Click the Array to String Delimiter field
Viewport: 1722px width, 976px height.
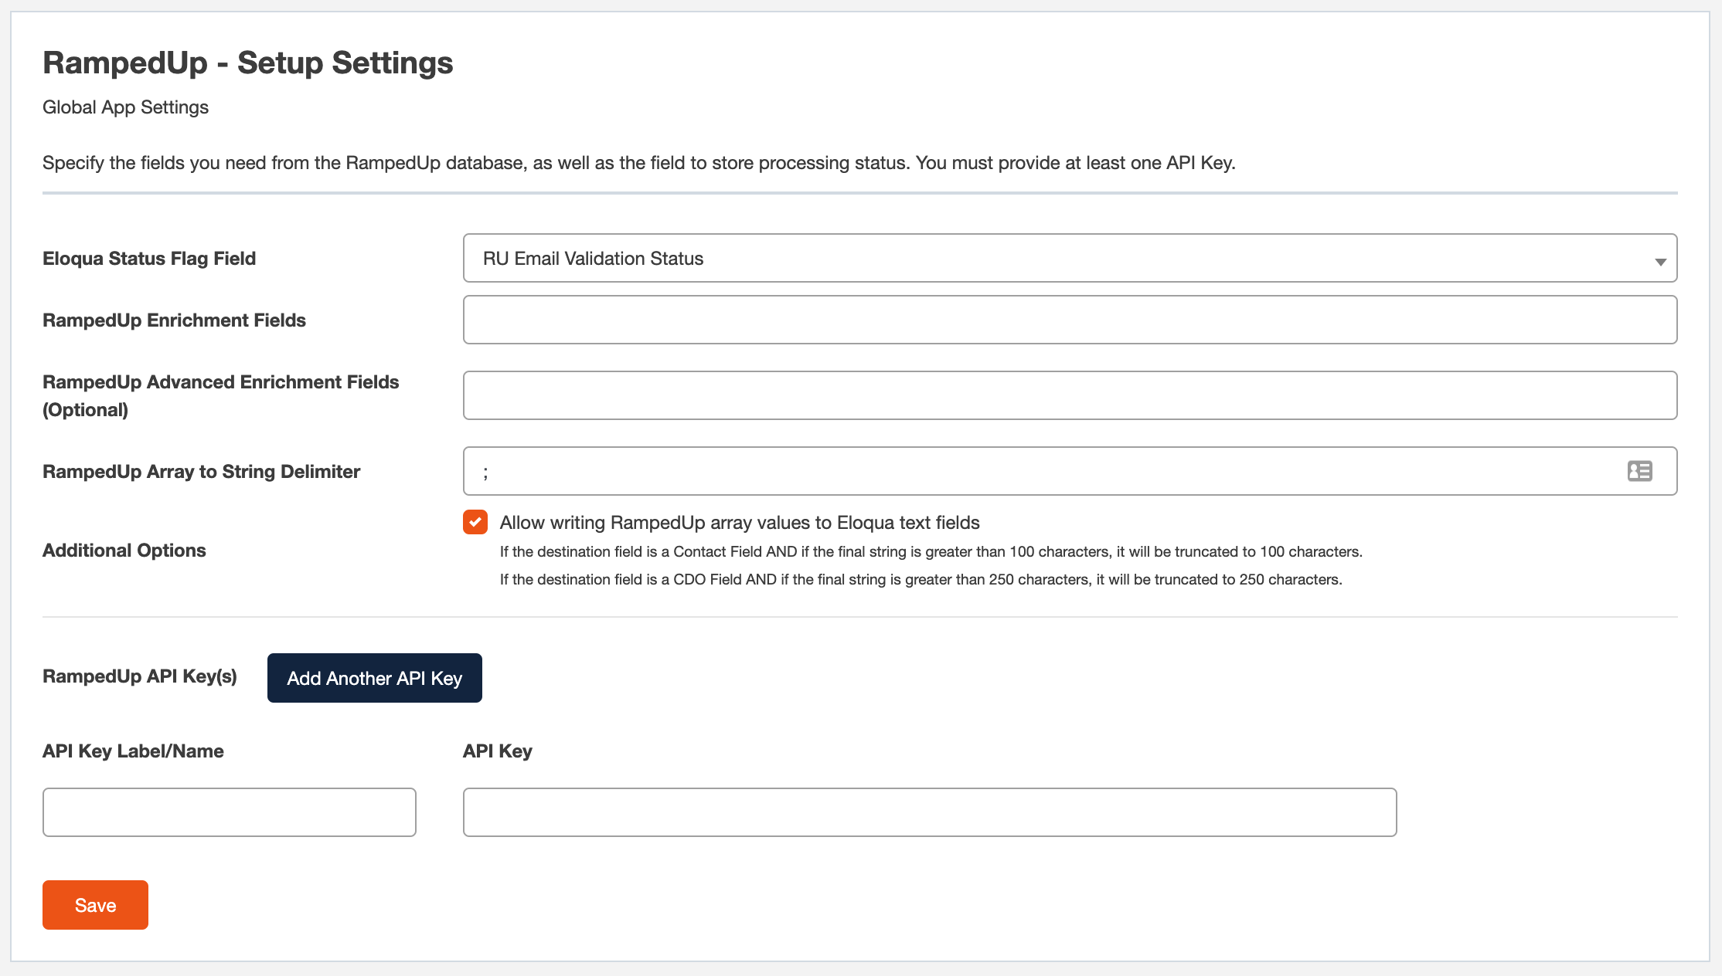[x=1070, y=471]
